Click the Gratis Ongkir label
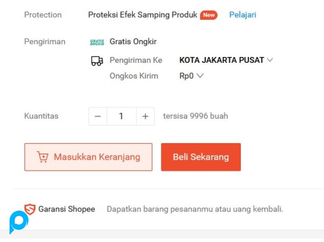Image resolution: width=324 pixels, height=242 pixels. [133, 42]
